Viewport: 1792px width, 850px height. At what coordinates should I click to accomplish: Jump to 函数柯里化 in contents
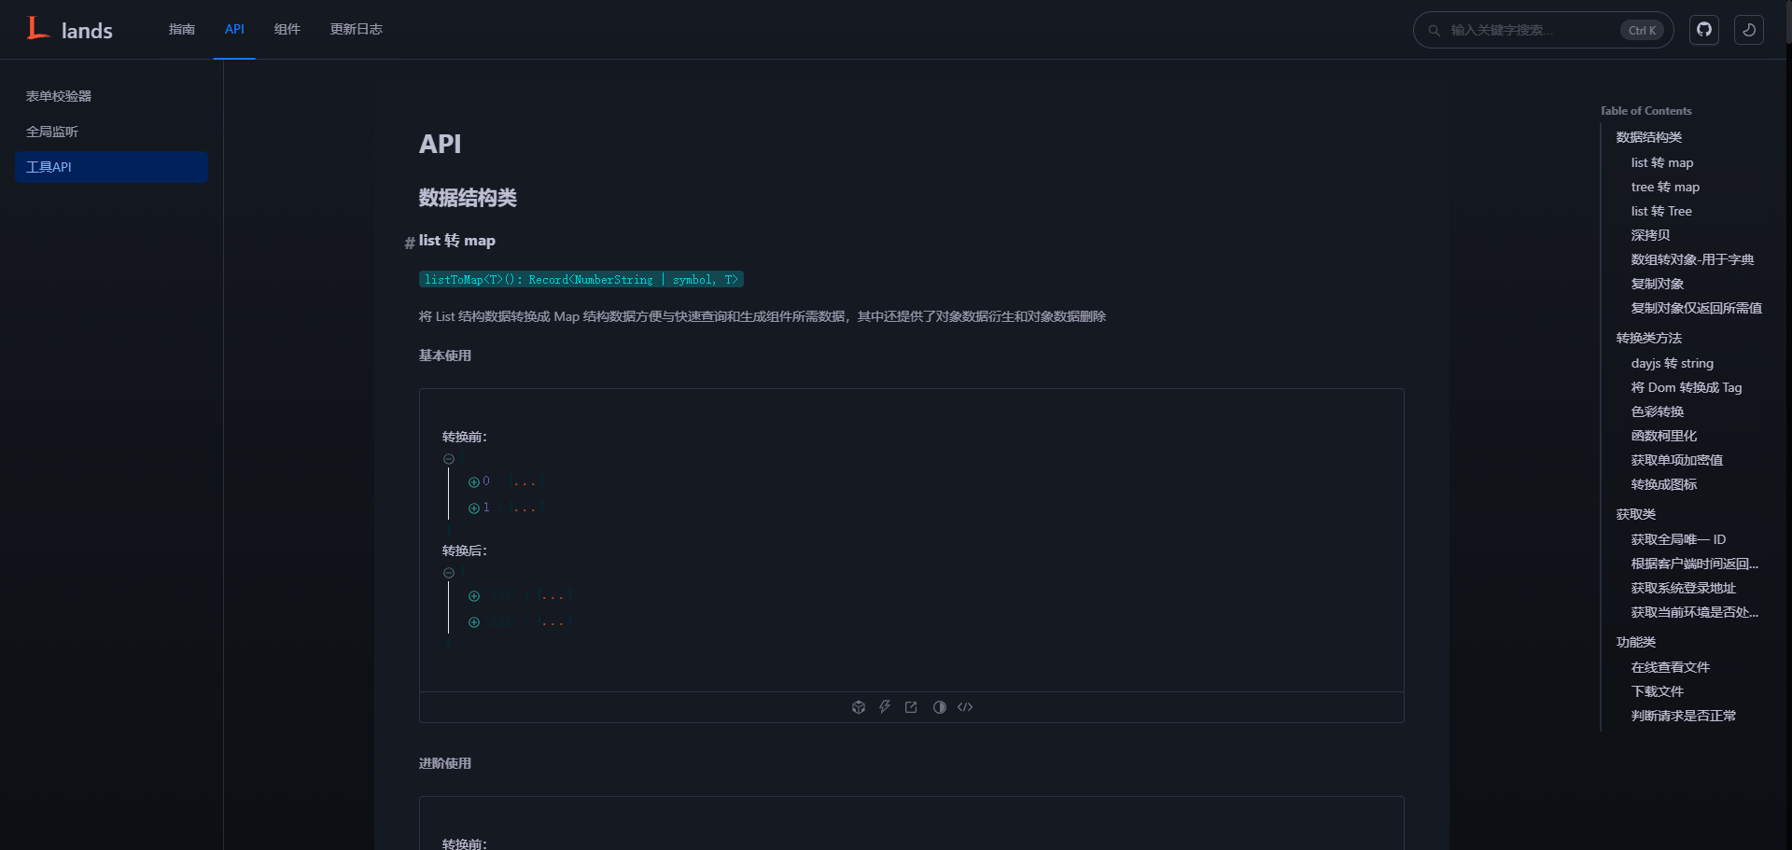1664,436
